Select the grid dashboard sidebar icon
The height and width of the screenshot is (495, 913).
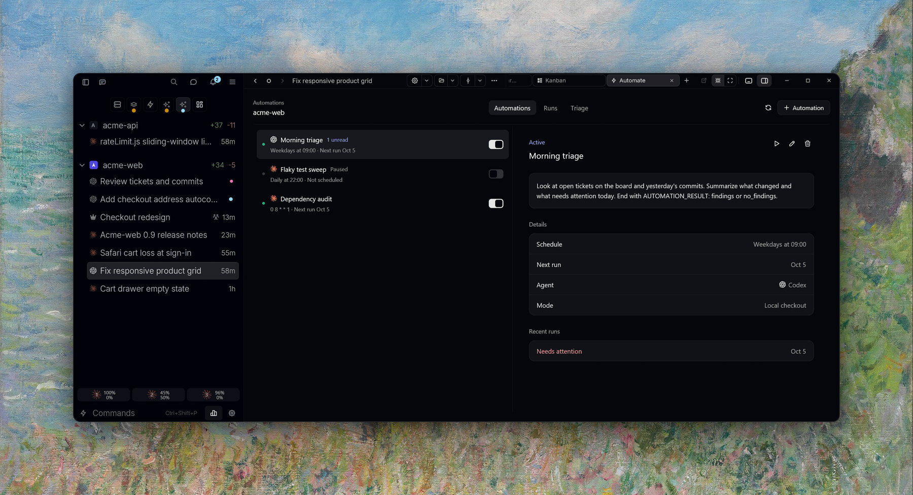199,104
